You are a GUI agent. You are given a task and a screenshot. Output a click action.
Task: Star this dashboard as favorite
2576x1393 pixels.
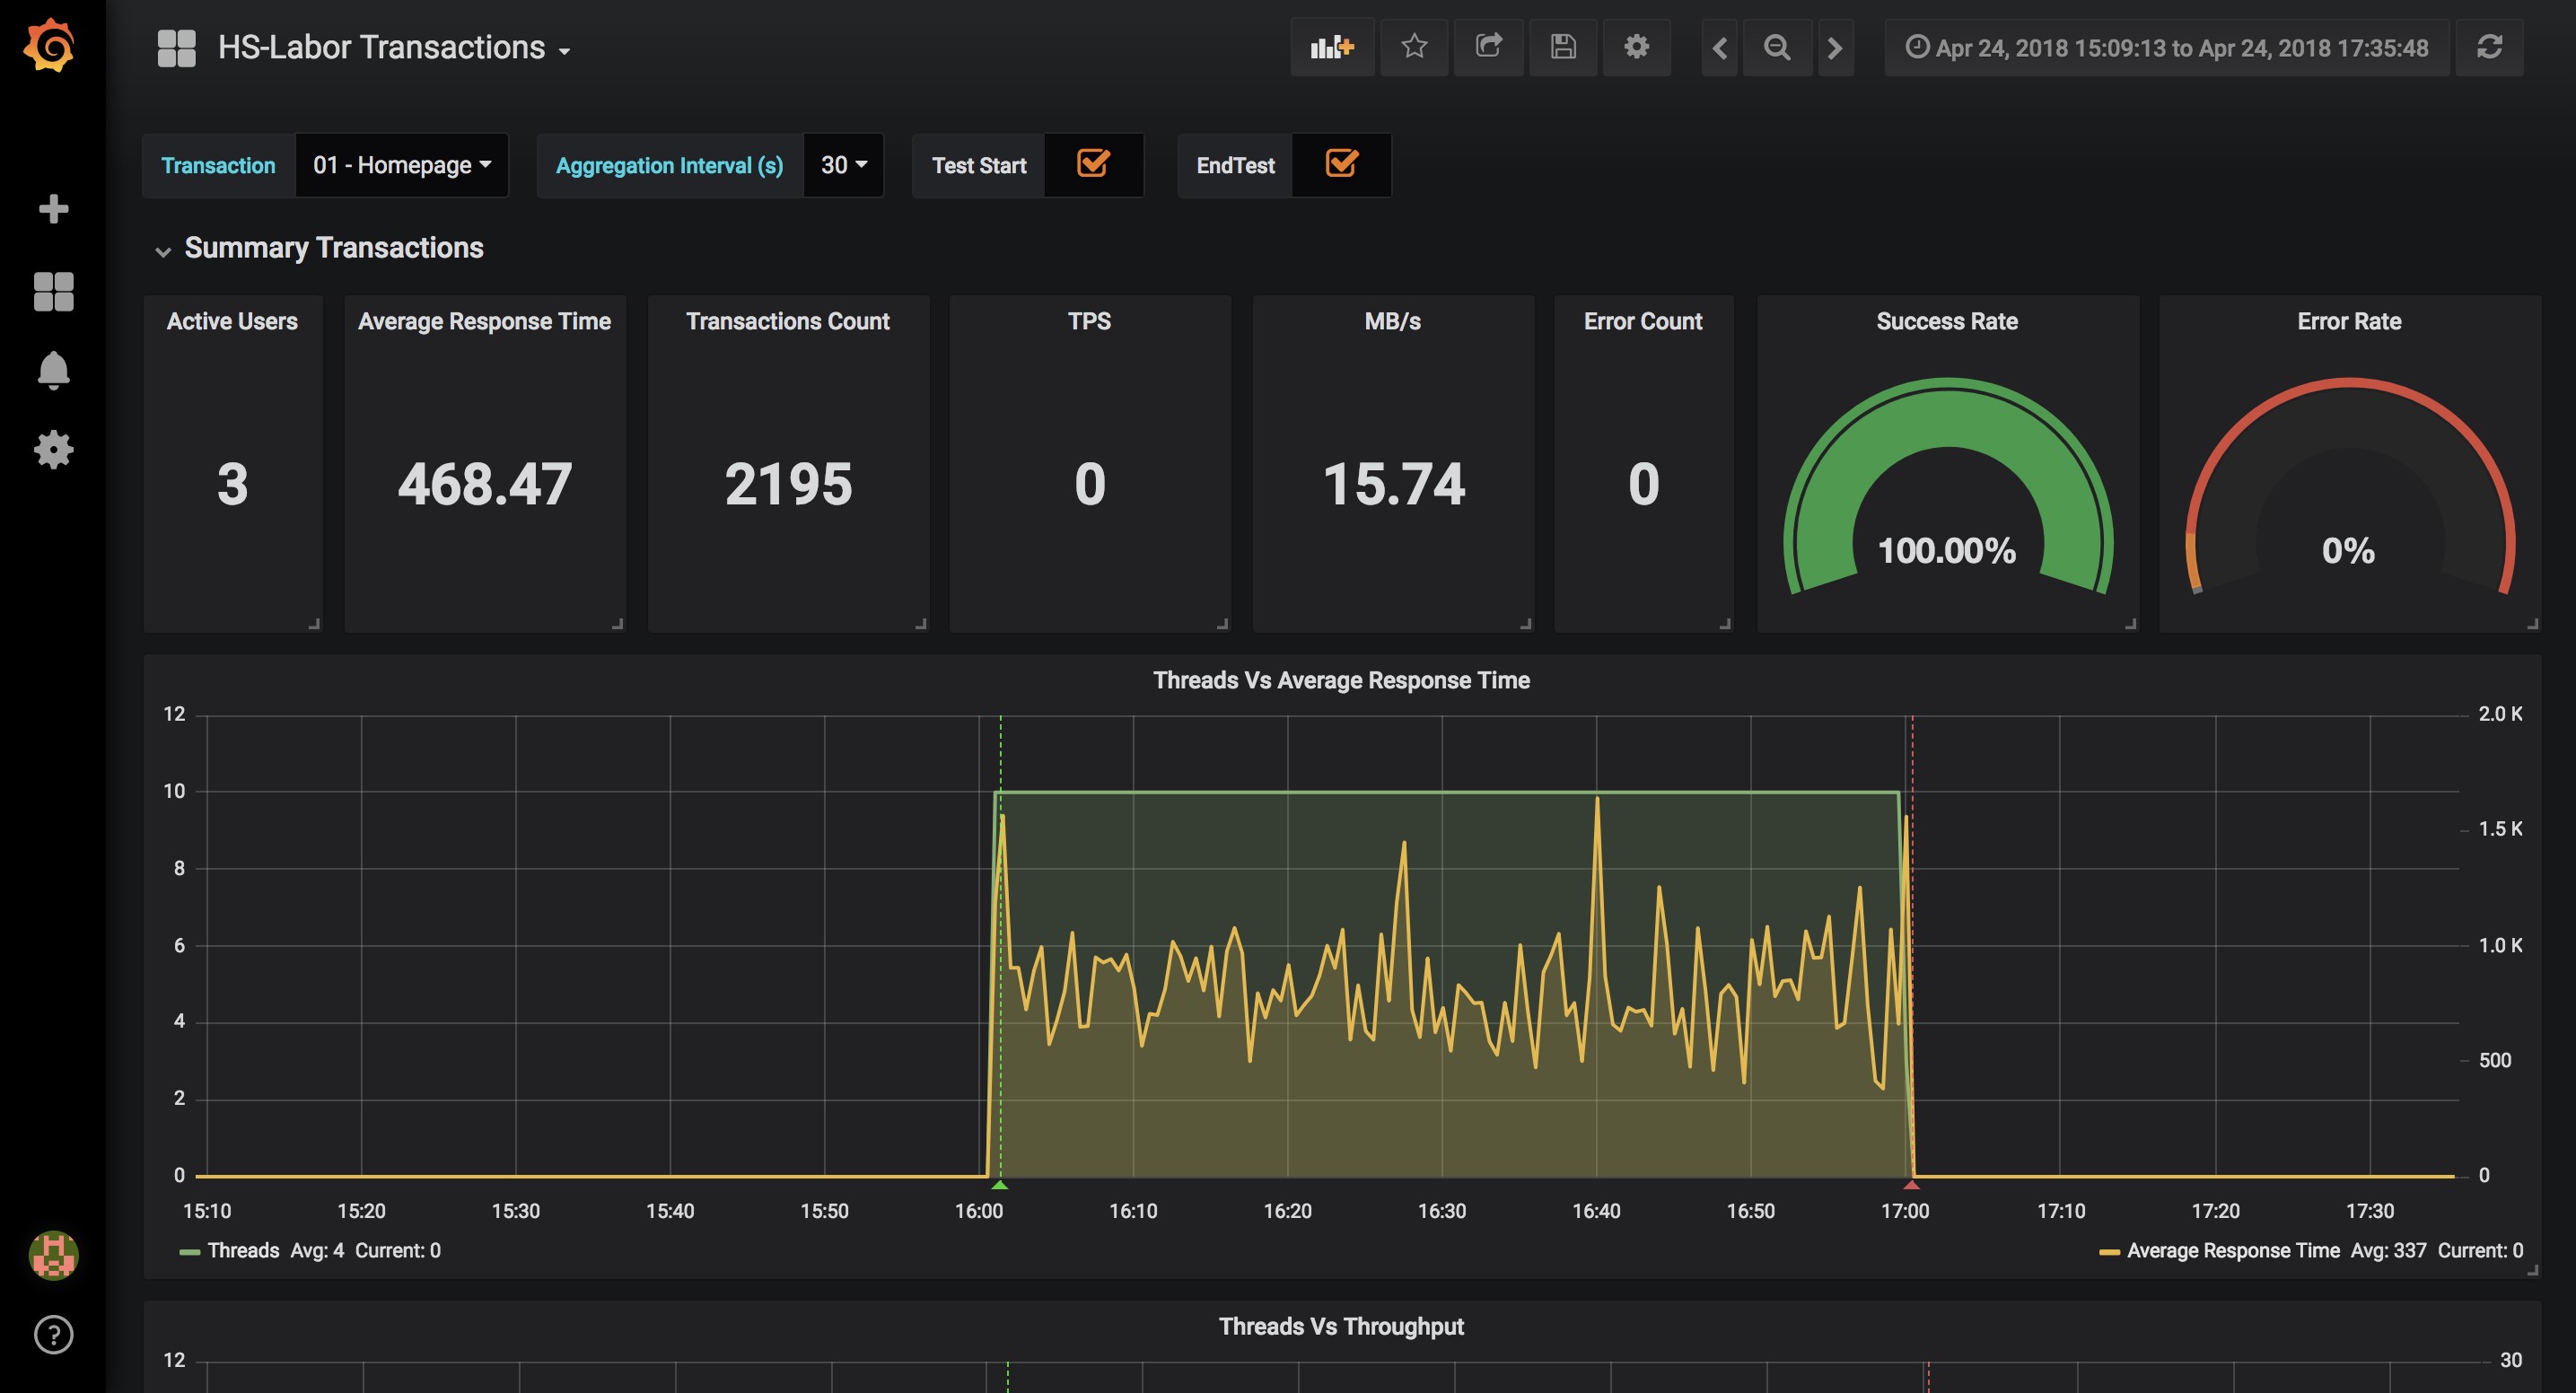click(x=1414, y=47)
